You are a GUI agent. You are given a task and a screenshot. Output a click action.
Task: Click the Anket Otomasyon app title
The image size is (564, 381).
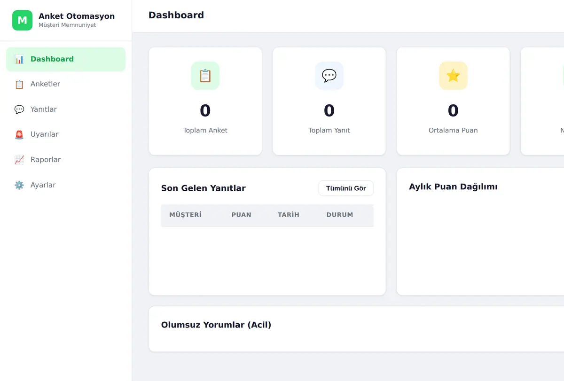coord(77,16)
